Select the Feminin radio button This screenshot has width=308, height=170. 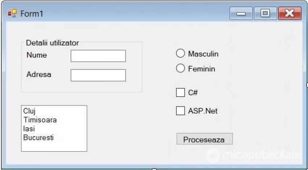[x=180, y=68]
